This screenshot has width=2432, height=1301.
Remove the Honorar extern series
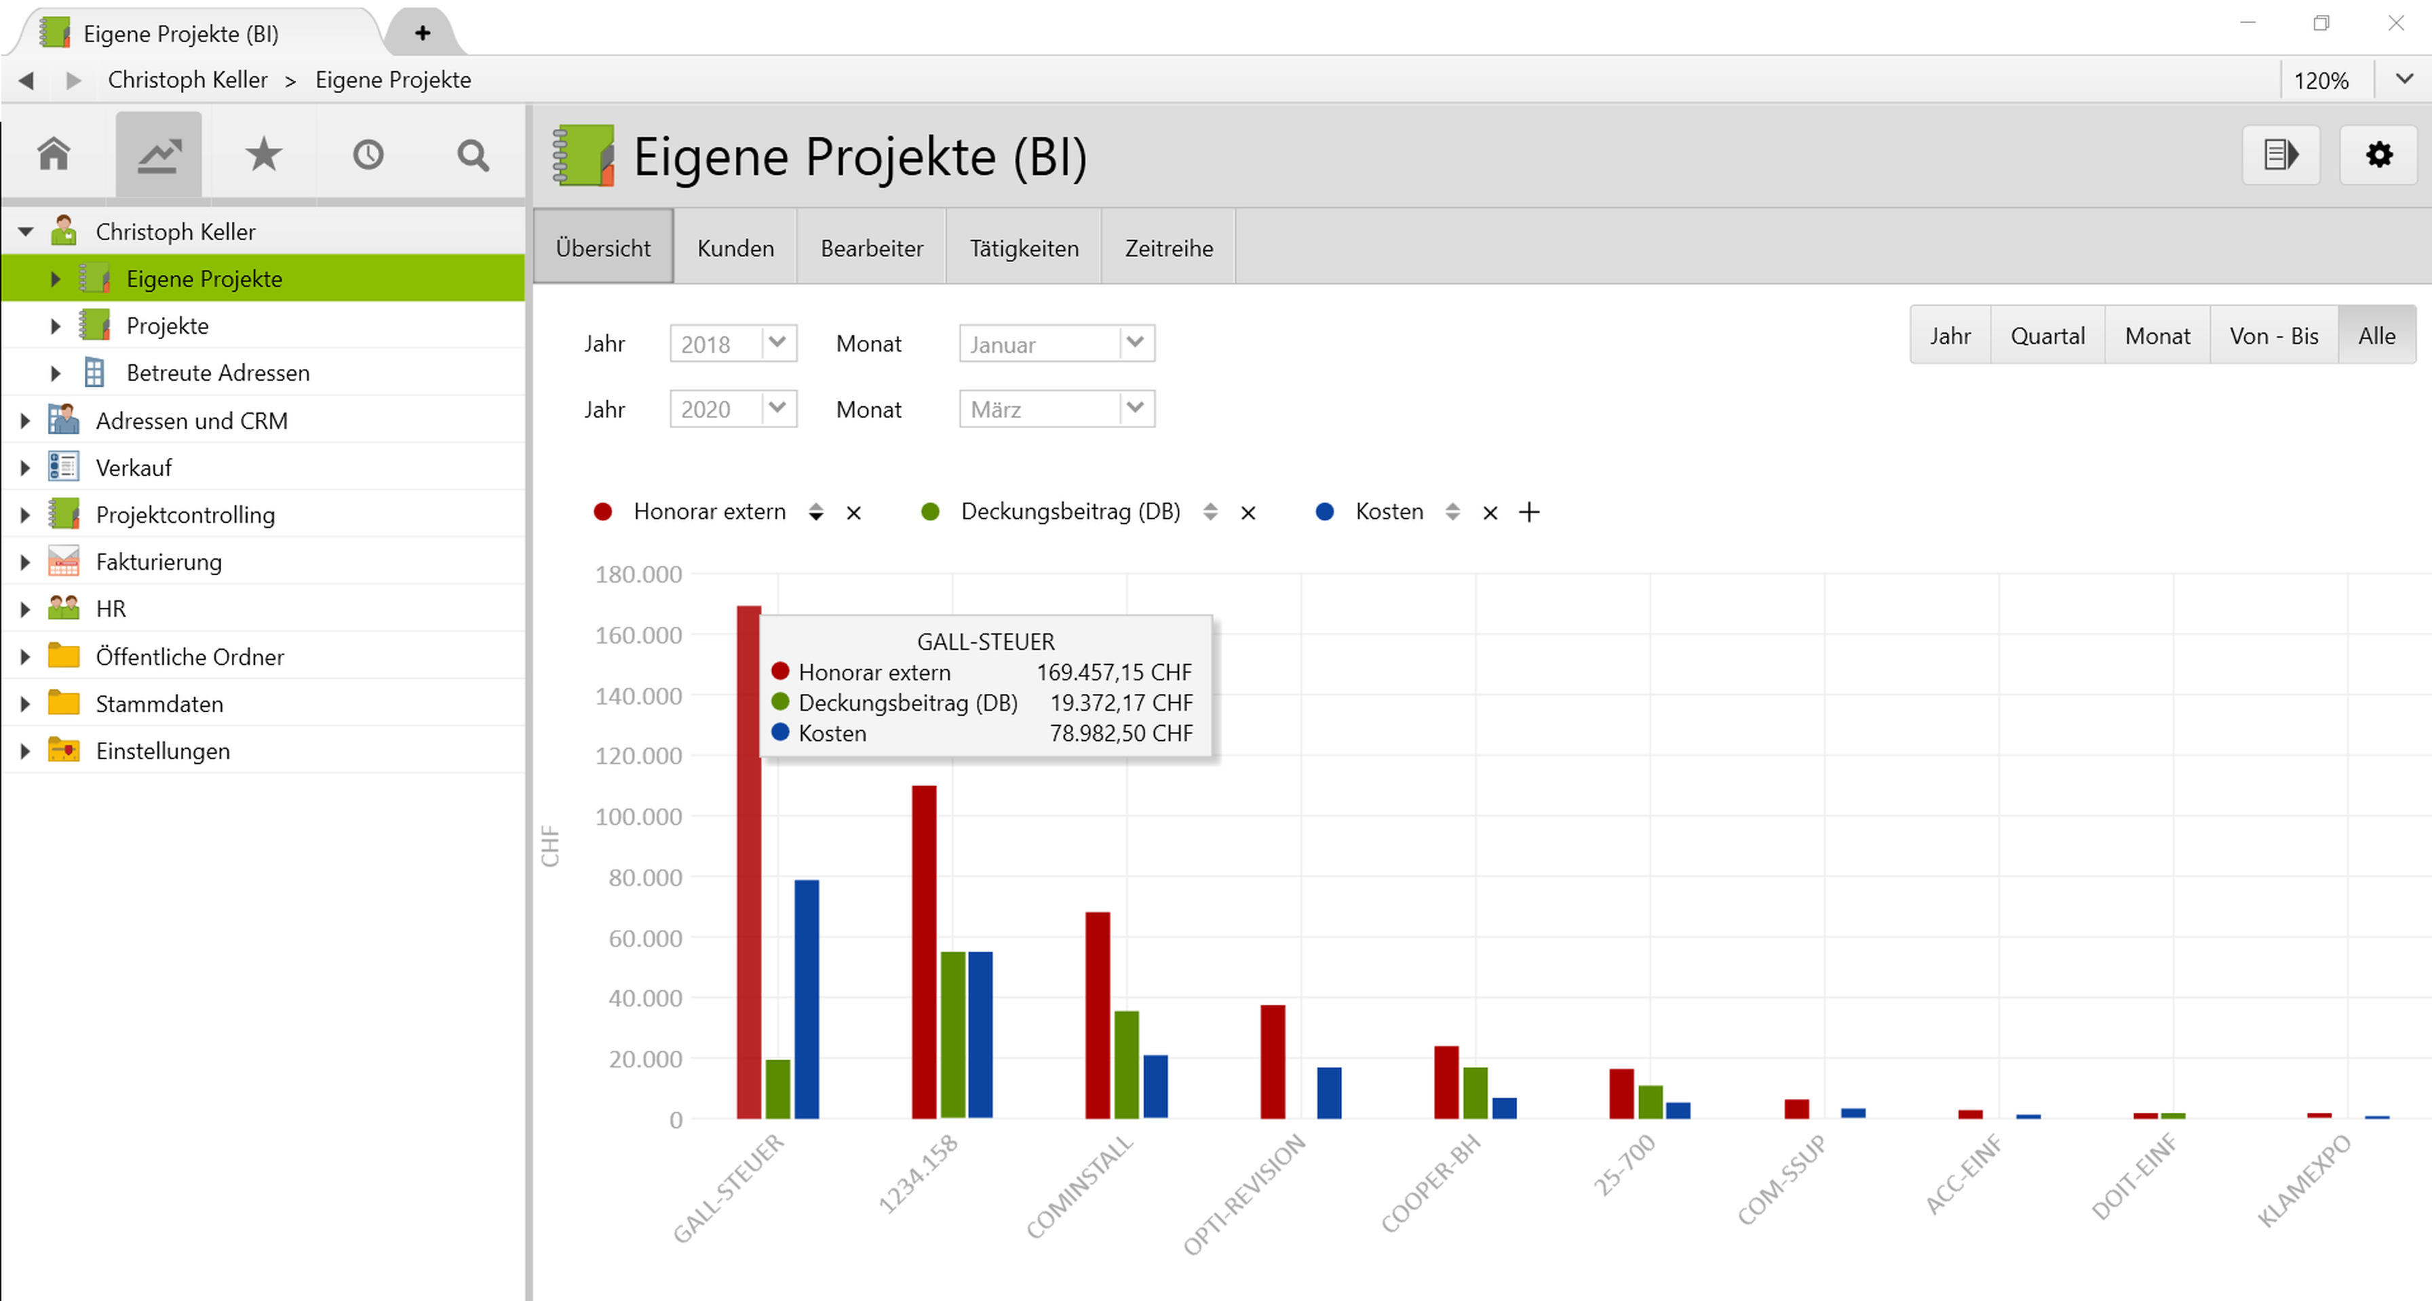pos(853,513)
